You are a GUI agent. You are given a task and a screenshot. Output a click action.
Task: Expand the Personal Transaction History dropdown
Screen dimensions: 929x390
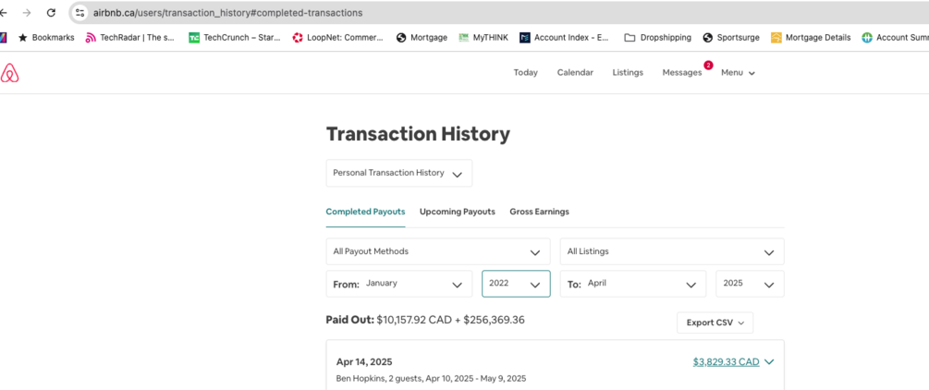coord(398,173)
